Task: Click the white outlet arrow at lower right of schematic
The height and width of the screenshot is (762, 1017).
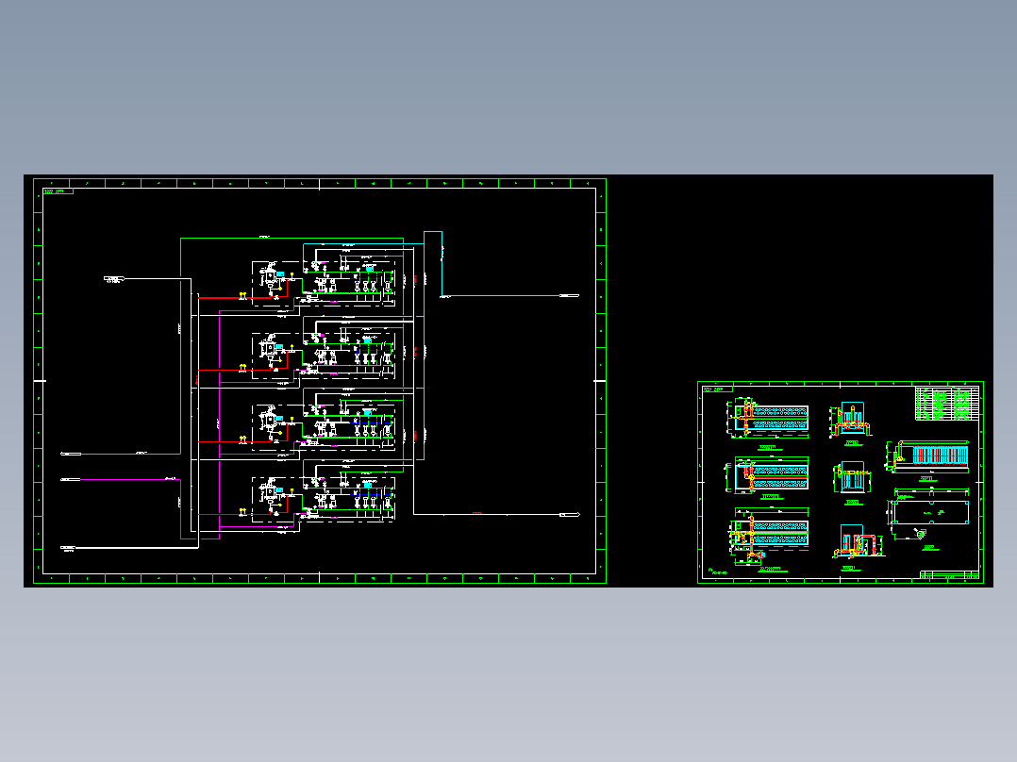Action: point(570,514)
